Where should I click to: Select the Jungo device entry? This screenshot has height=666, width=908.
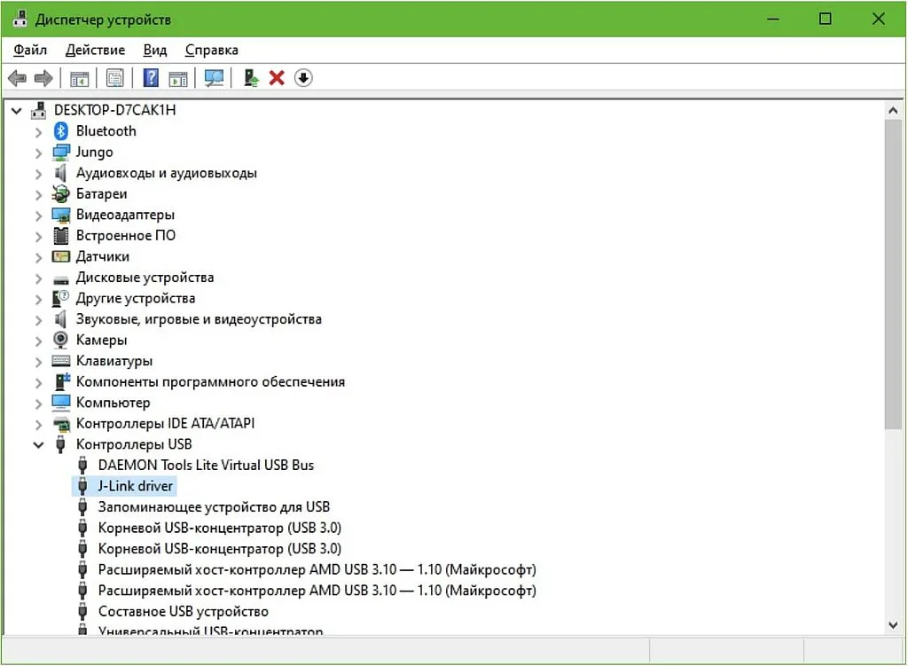click(x=94, y=152)
